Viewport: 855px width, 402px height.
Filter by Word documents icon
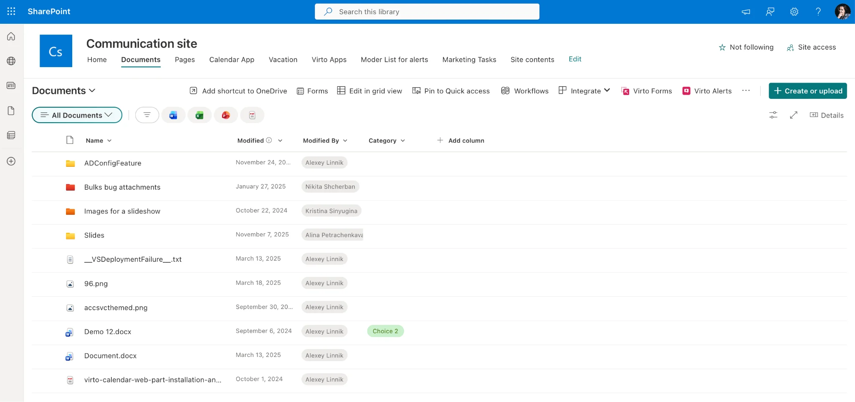[x=173, y=115]
